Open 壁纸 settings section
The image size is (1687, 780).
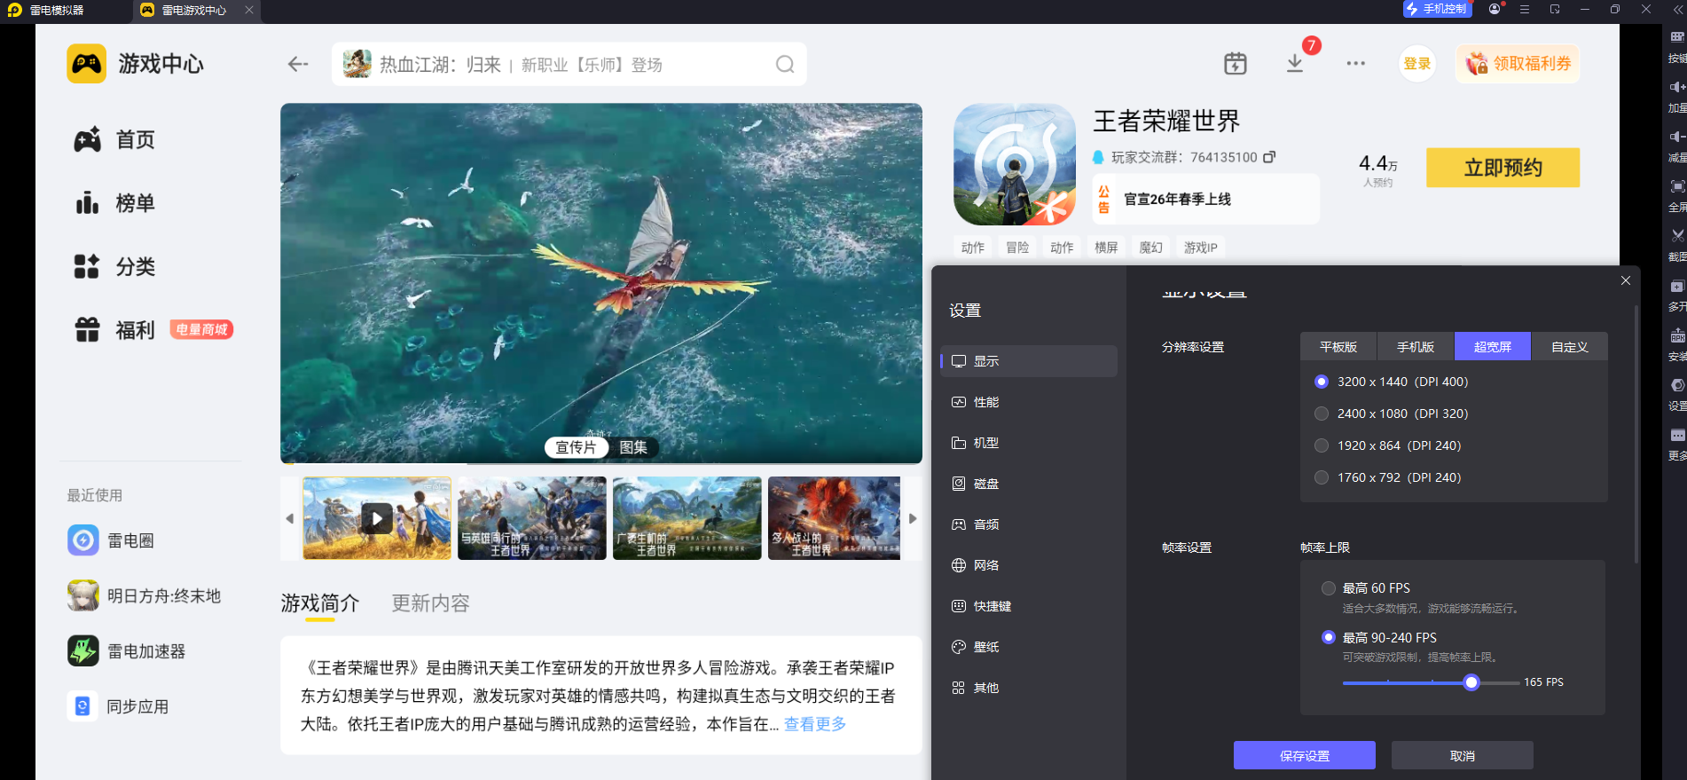1029,647
